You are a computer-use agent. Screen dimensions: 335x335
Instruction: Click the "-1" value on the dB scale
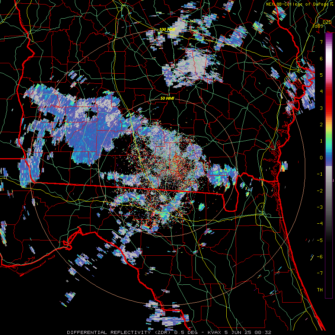[320, 174]
